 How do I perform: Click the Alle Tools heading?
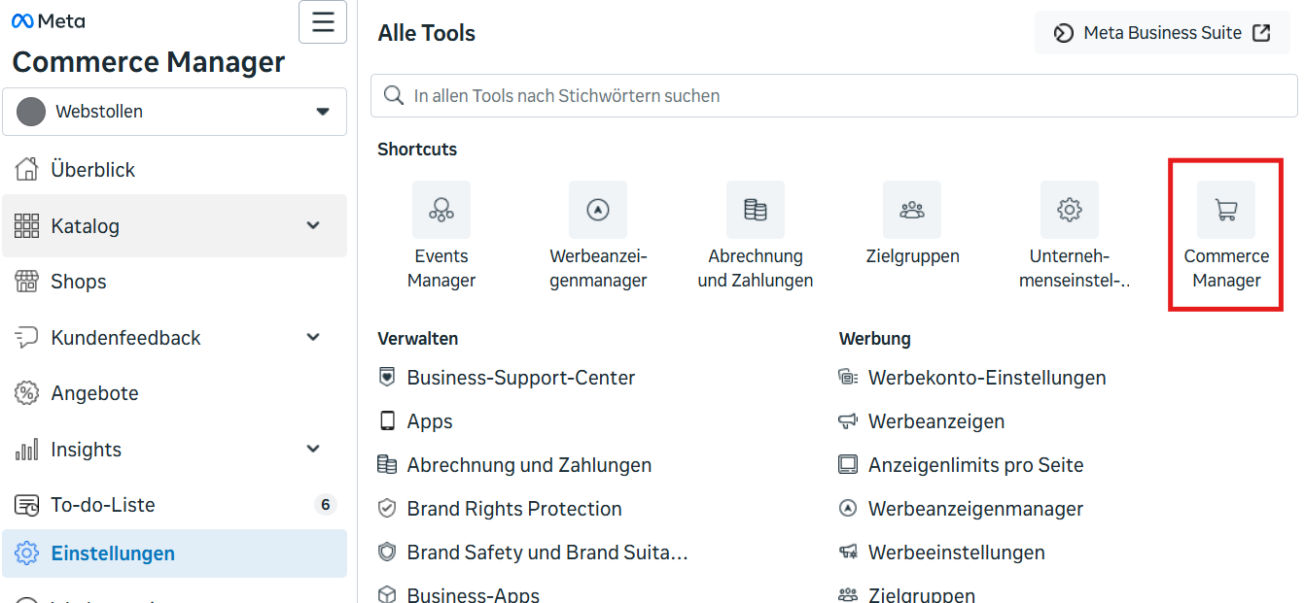tap(427, 33)
